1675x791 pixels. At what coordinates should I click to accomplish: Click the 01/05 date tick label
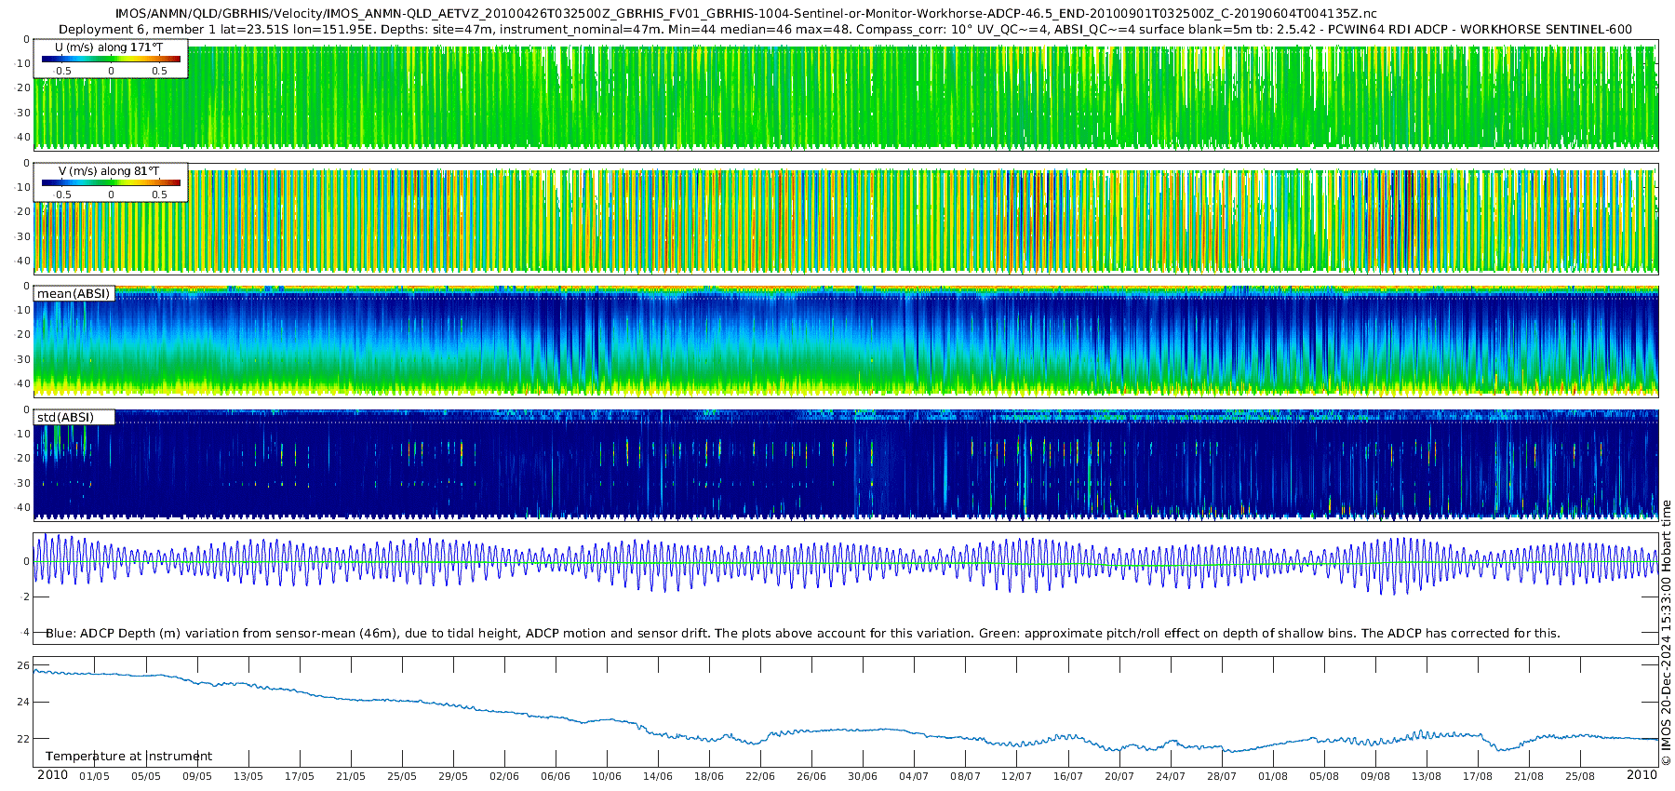[x=94, y=777]
